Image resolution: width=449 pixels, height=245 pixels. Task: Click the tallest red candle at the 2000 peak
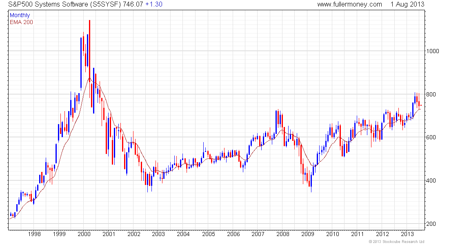(x=90, y=51)
